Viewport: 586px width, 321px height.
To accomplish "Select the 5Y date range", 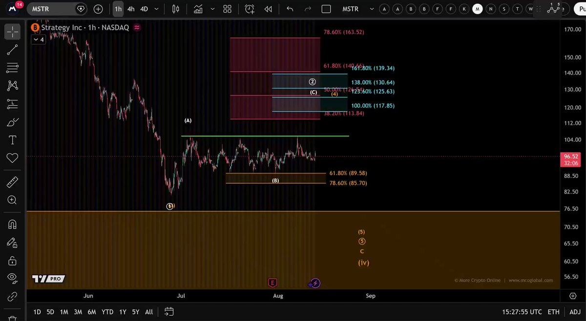I will (x=135, y=312).
